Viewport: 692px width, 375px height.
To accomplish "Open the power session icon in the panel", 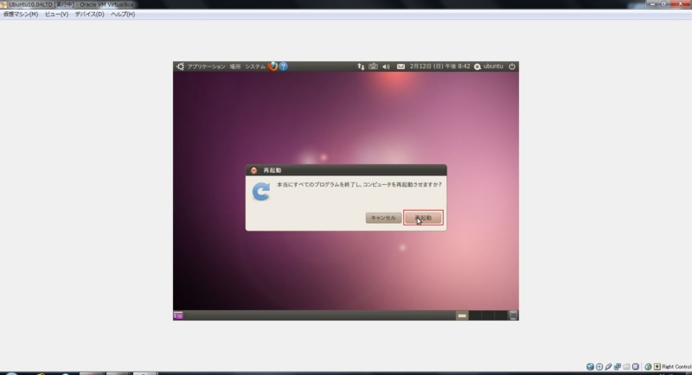I will [512, 67].
